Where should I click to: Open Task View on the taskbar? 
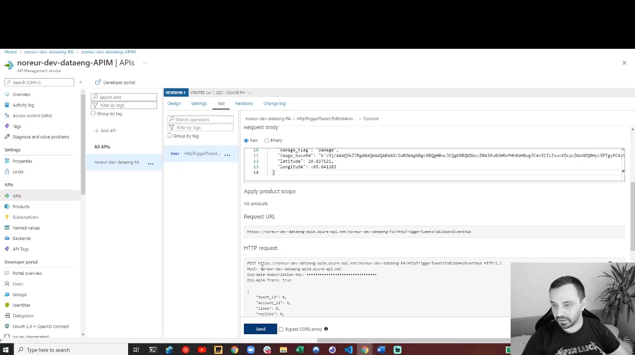pyautogui.click(x=136, y=350)
